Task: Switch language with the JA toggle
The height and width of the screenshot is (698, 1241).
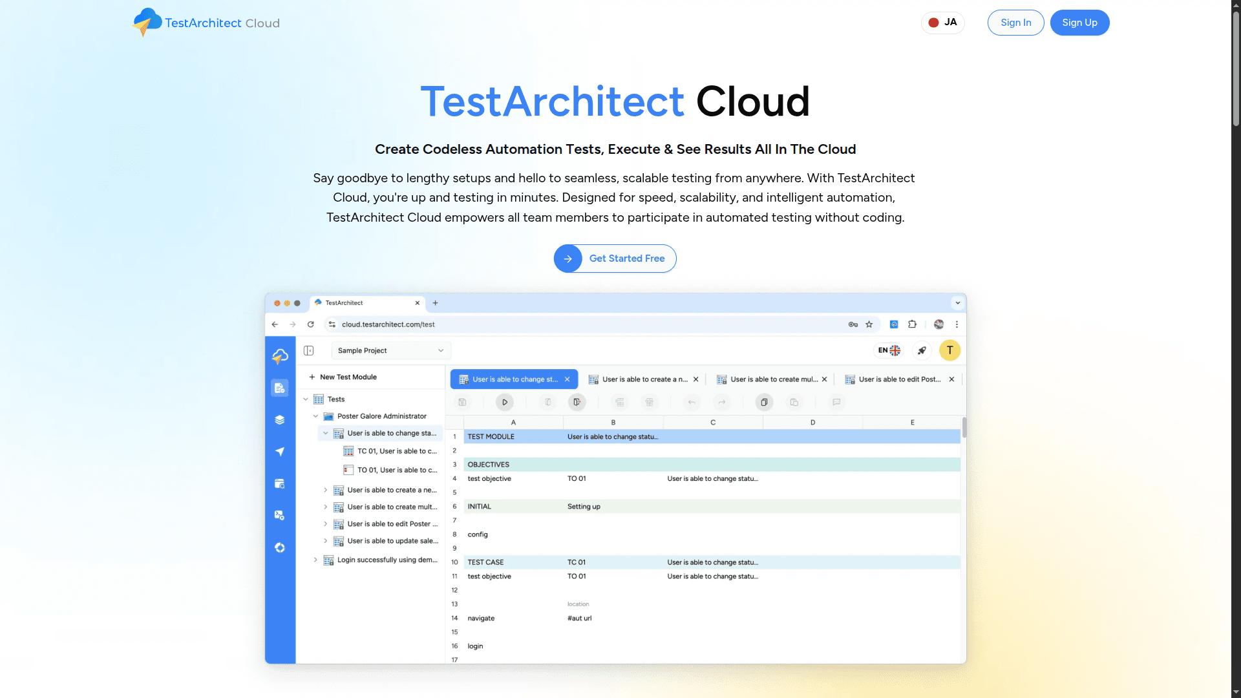Action: tap(942, 23)
